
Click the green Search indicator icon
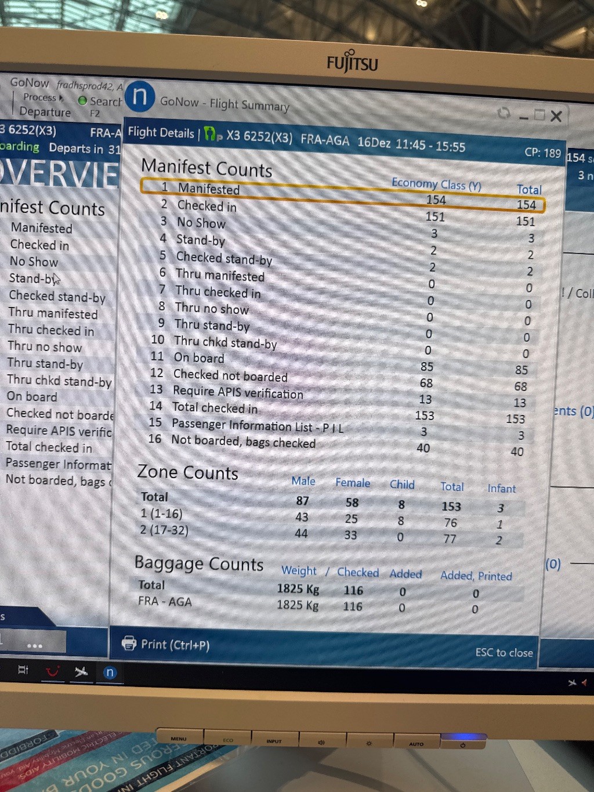click(82, 101)
